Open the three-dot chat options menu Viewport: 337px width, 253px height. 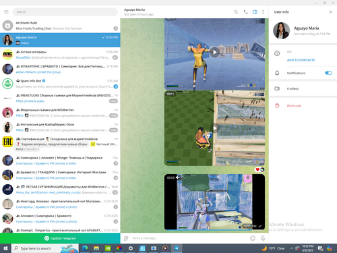click(x=263, y=12)
